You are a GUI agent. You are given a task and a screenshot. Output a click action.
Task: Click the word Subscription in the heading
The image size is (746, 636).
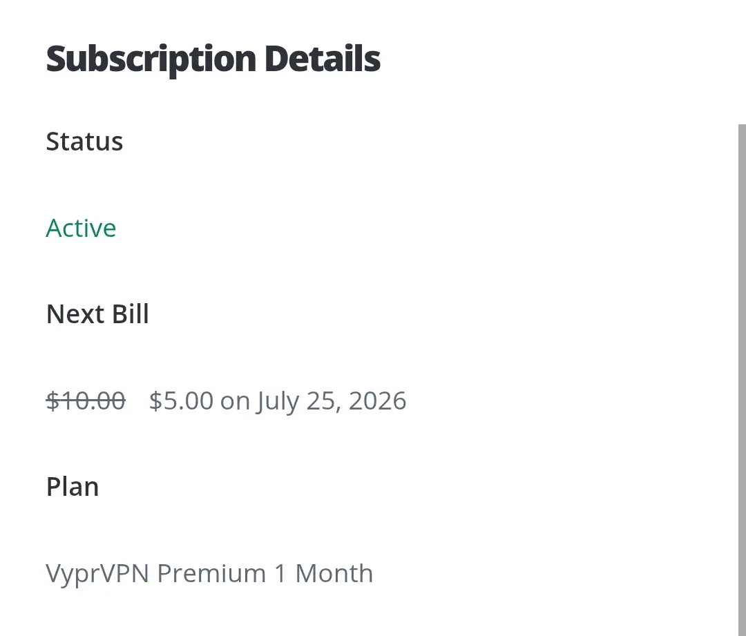coord(151,60)
